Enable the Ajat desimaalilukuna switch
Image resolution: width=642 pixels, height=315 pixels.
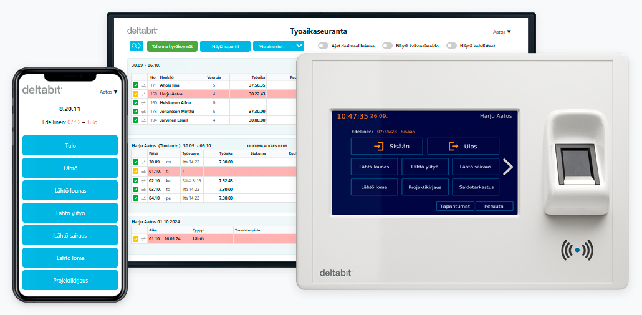tap(323, 46)
